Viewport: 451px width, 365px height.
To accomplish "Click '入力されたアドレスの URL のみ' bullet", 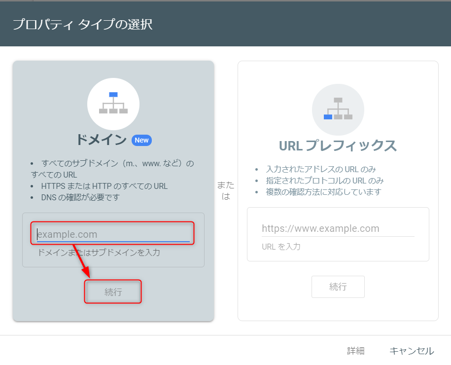I will pos(320,168).
